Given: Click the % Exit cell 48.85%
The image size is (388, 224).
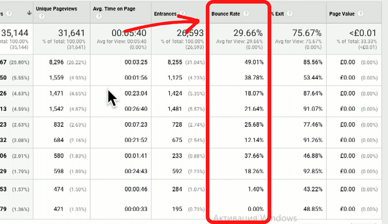Looking at the screenshot, I should [x=313, y=209].
